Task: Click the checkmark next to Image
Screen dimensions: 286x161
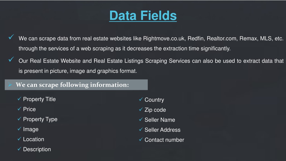Action: pyautogui.click(x=19, y=129)
